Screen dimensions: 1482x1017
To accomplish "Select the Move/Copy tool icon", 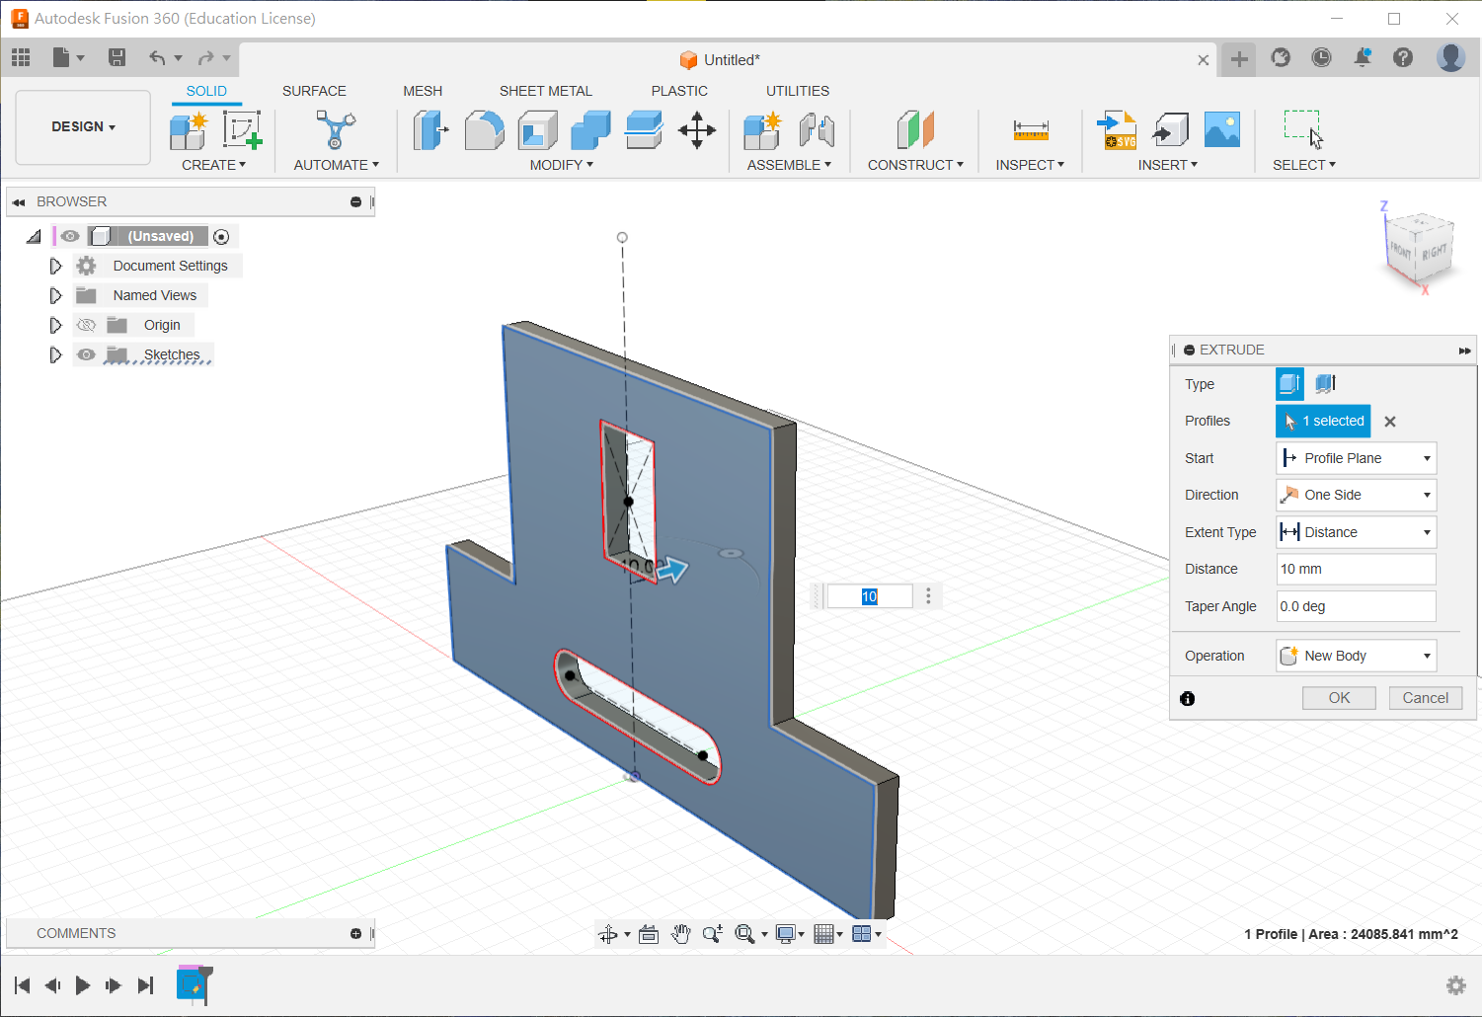I will click(697, 130).
